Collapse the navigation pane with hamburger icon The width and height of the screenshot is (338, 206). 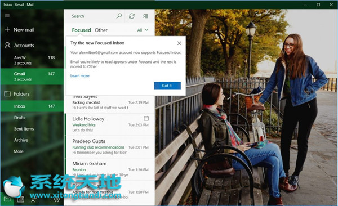click(7, 16)
